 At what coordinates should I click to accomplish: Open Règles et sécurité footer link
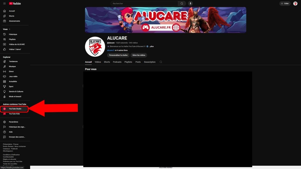[10, 159]
